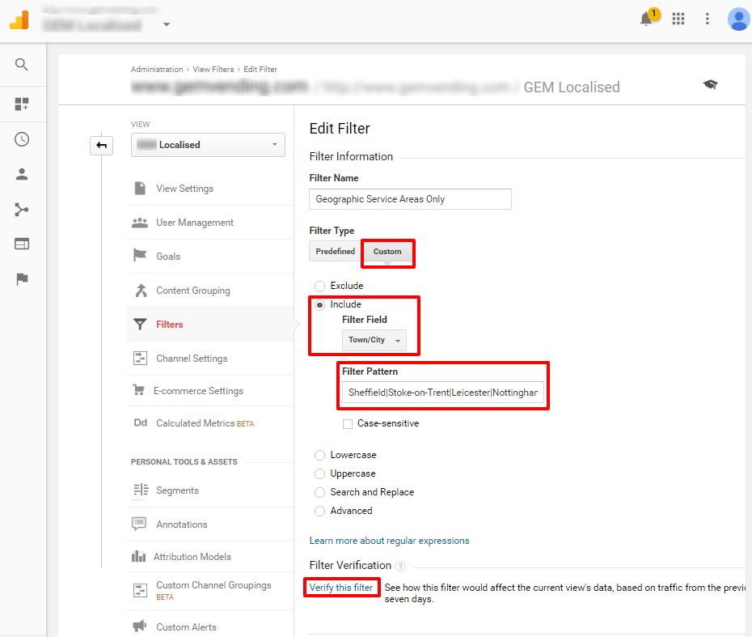The width and height of the screenshot is (752, 637).
Task: Click the Filter Verification help question mark
Action: tap(402, 565)
